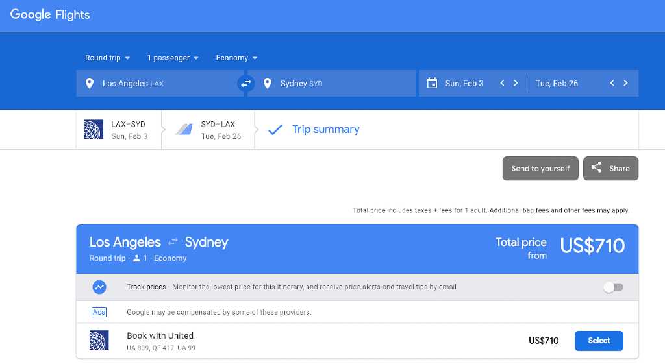This screenshot has width=665, height=364.
Task: Click the Ads label badge
Action: pos(99,312)
